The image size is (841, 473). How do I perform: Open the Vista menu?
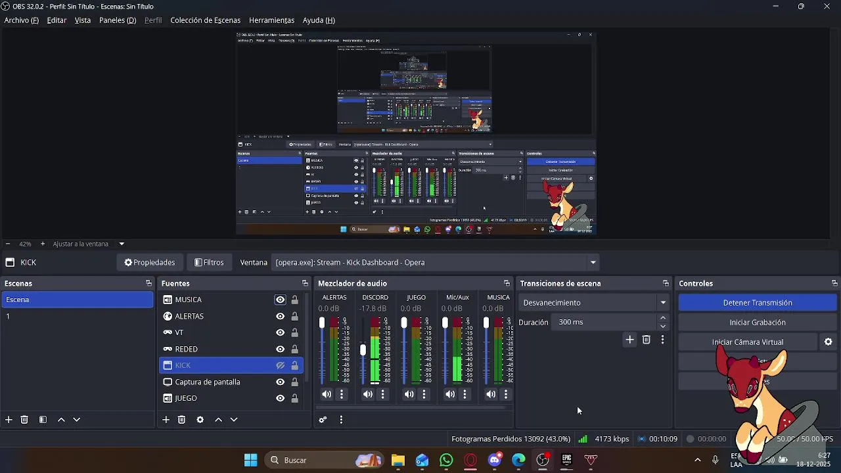click(x=83, y=20)
